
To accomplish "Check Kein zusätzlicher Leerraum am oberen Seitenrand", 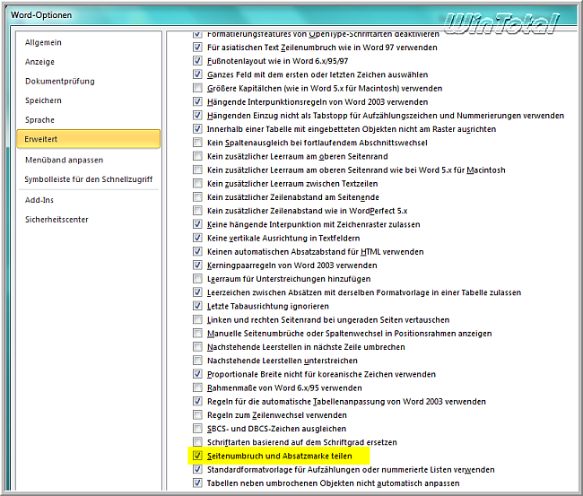I will click(197, 156).
